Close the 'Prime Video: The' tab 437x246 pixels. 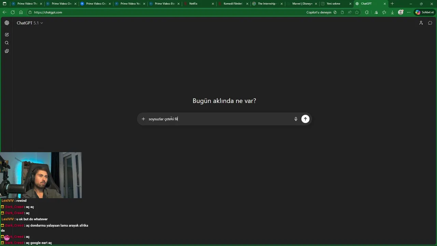coord(41,4)
